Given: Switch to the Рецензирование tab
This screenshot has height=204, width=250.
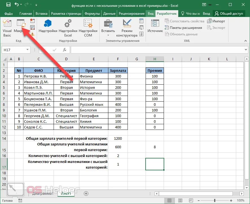Looking at the screenshot, I should [x=131, y=14].
